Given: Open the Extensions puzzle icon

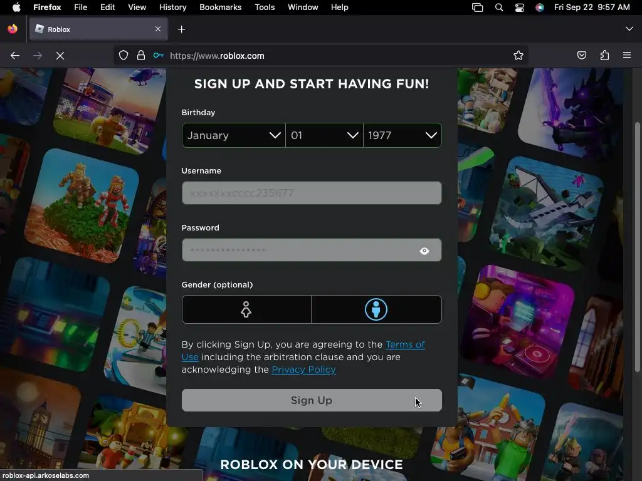Looking at the screenshot, I should pyautogui.click(x=605, y=55).
